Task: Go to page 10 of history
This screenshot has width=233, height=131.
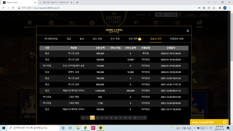Action: pos(135,118)
